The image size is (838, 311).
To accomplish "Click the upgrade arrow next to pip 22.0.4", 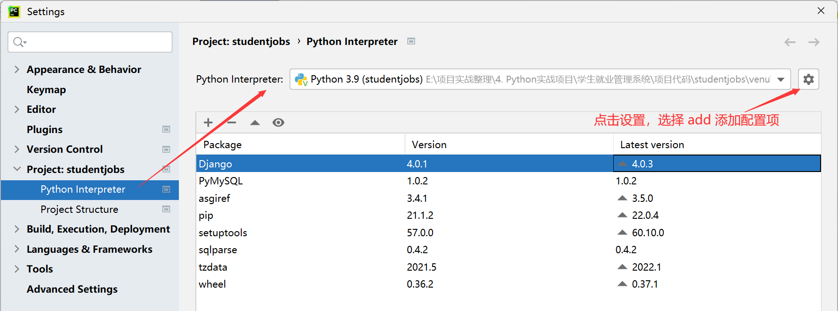I will click(x=622, y=215).
